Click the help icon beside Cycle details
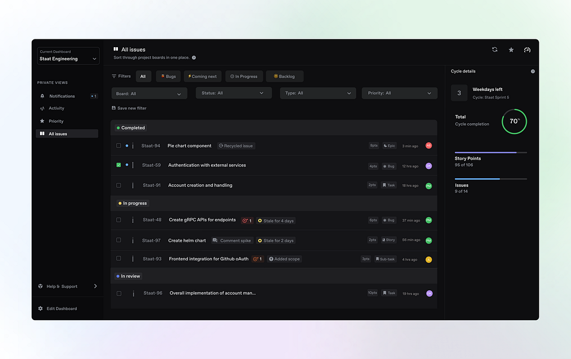The image size is (571, 359). (533, 71)
